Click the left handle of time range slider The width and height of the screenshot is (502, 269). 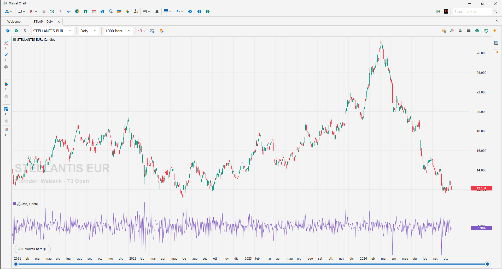pyautogui.click(x=16, y=264)
